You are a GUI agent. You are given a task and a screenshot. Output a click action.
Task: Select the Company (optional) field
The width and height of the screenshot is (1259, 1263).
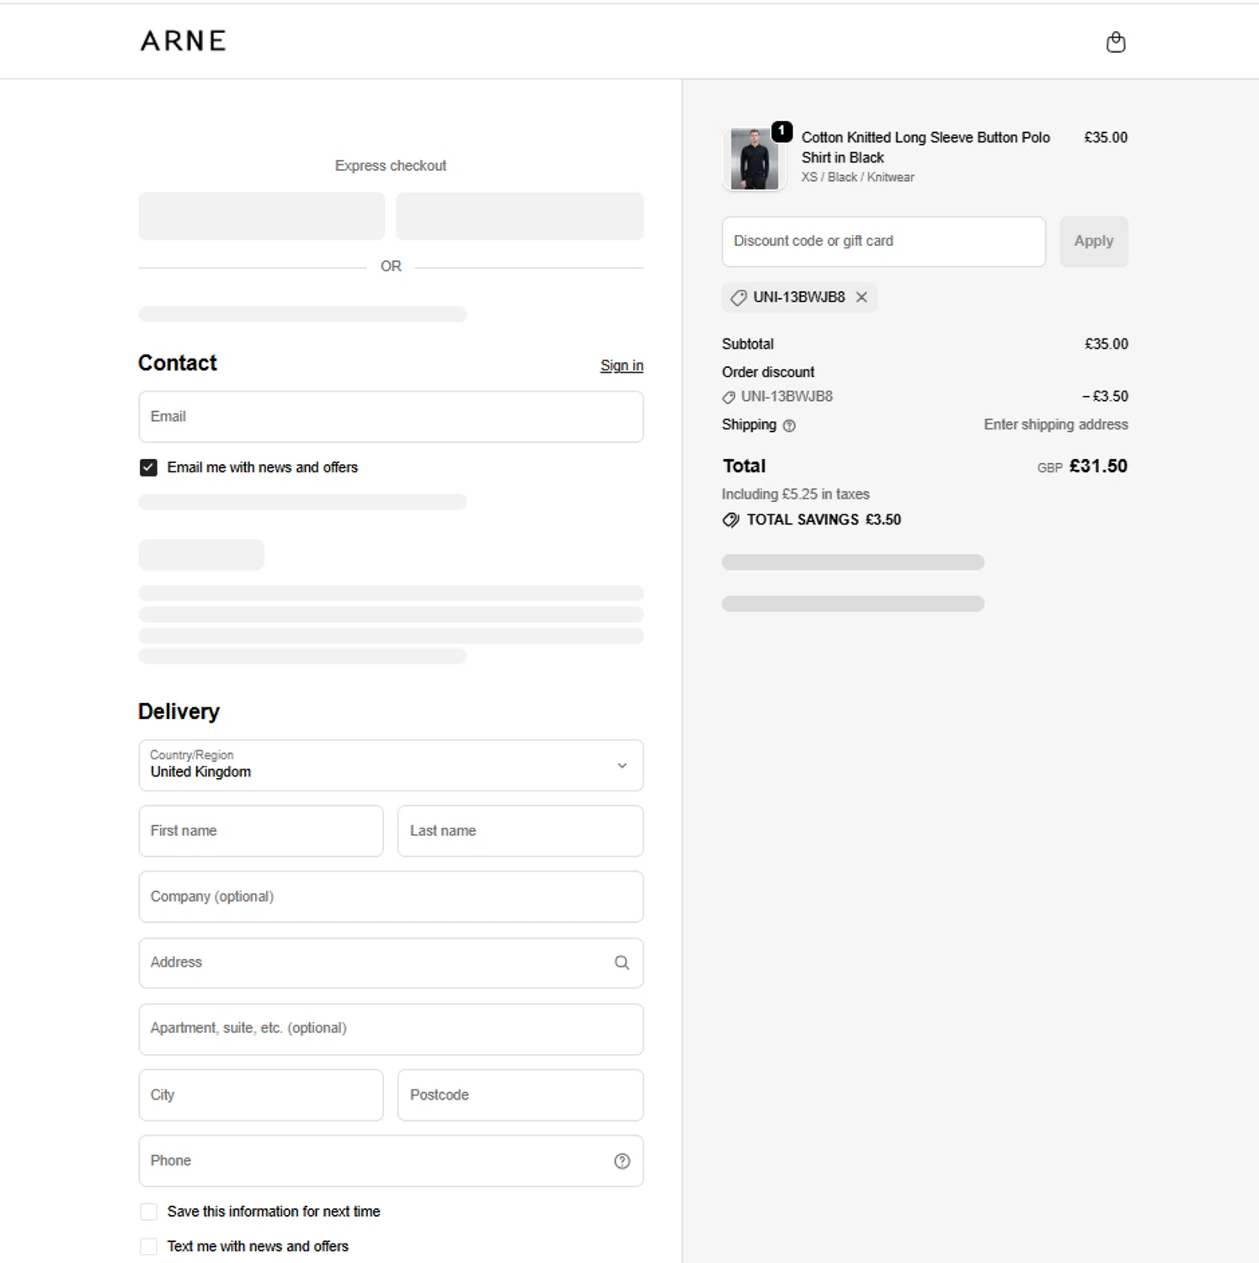391,897
